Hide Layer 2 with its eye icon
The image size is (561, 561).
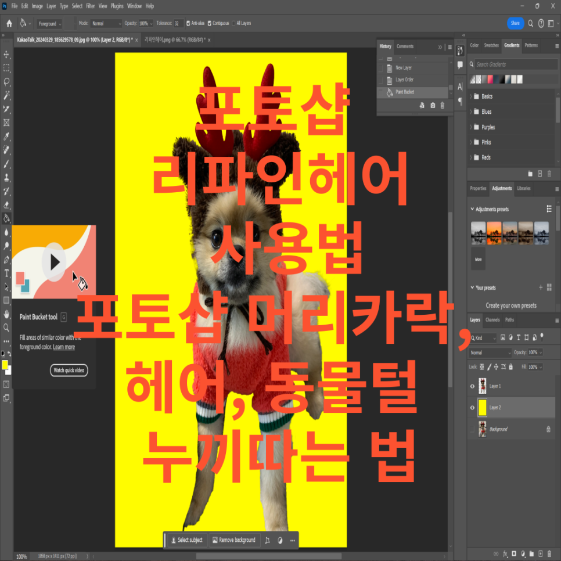(472, 408)
